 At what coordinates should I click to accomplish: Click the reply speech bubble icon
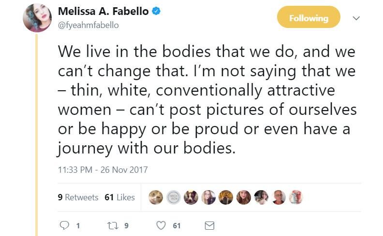pyautogui.click(x=64, y=225)
